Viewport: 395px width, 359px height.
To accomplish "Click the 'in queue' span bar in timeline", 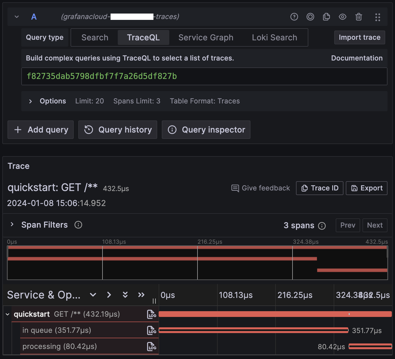I will pyautogui.click(x=253, y=330).
